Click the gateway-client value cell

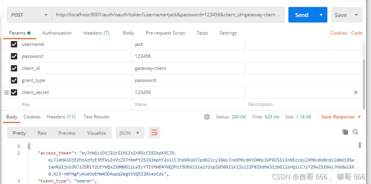click(x=188, y=68)
